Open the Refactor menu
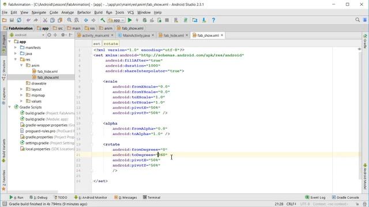The width and height of the screenshot is (369, 207). pyautogui.click(x=84, y=13)
